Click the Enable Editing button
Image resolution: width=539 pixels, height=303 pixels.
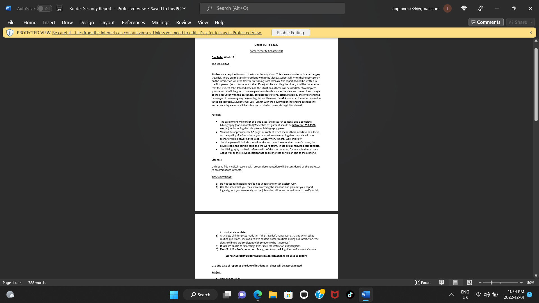coord(291,33)
